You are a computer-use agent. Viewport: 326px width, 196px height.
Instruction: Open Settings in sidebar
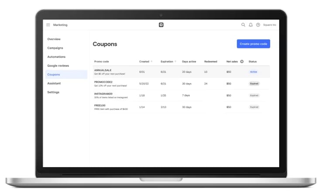tap(53, 92)
